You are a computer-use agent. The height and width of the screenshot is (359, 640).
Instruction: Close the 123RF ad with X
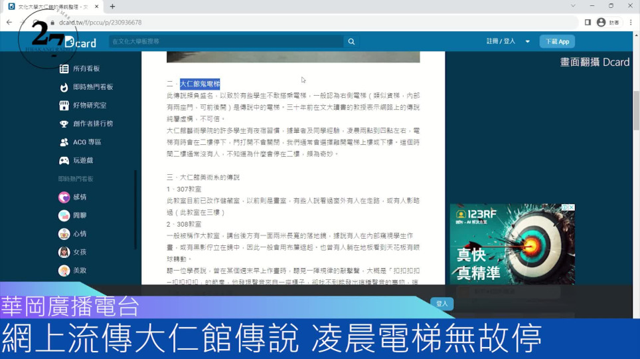[571, 207]
